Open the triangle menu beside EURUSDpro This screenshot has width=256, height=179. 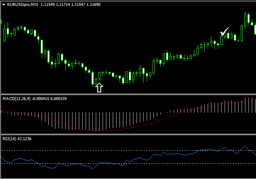click(3, 4)
